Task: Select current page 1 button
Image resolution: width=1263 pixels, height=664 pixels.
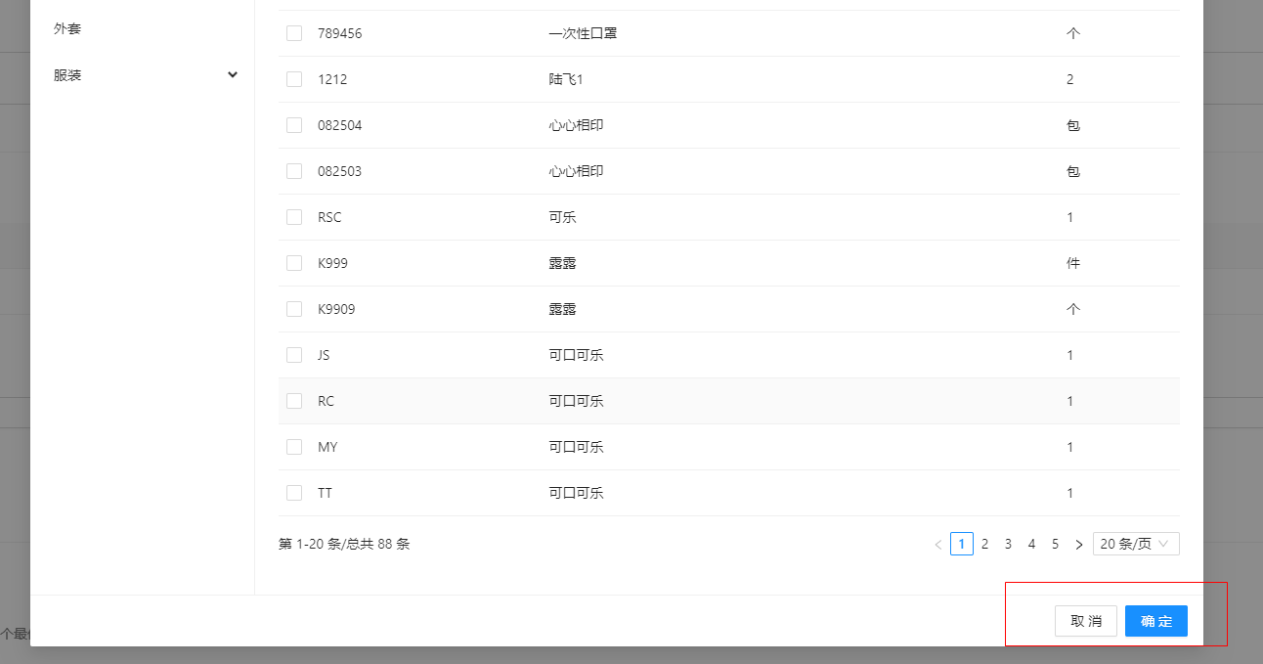Action: (962, 544)
